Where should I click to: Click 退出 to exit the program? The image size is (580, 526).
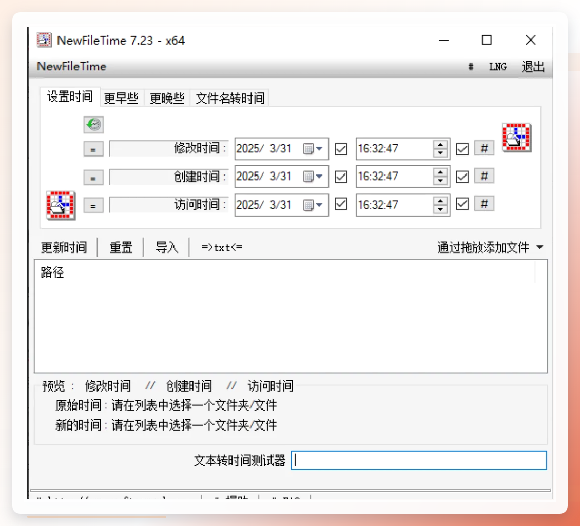(x=533, y=67)
